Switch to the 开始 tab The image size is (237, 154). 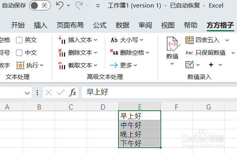(18, 25)
